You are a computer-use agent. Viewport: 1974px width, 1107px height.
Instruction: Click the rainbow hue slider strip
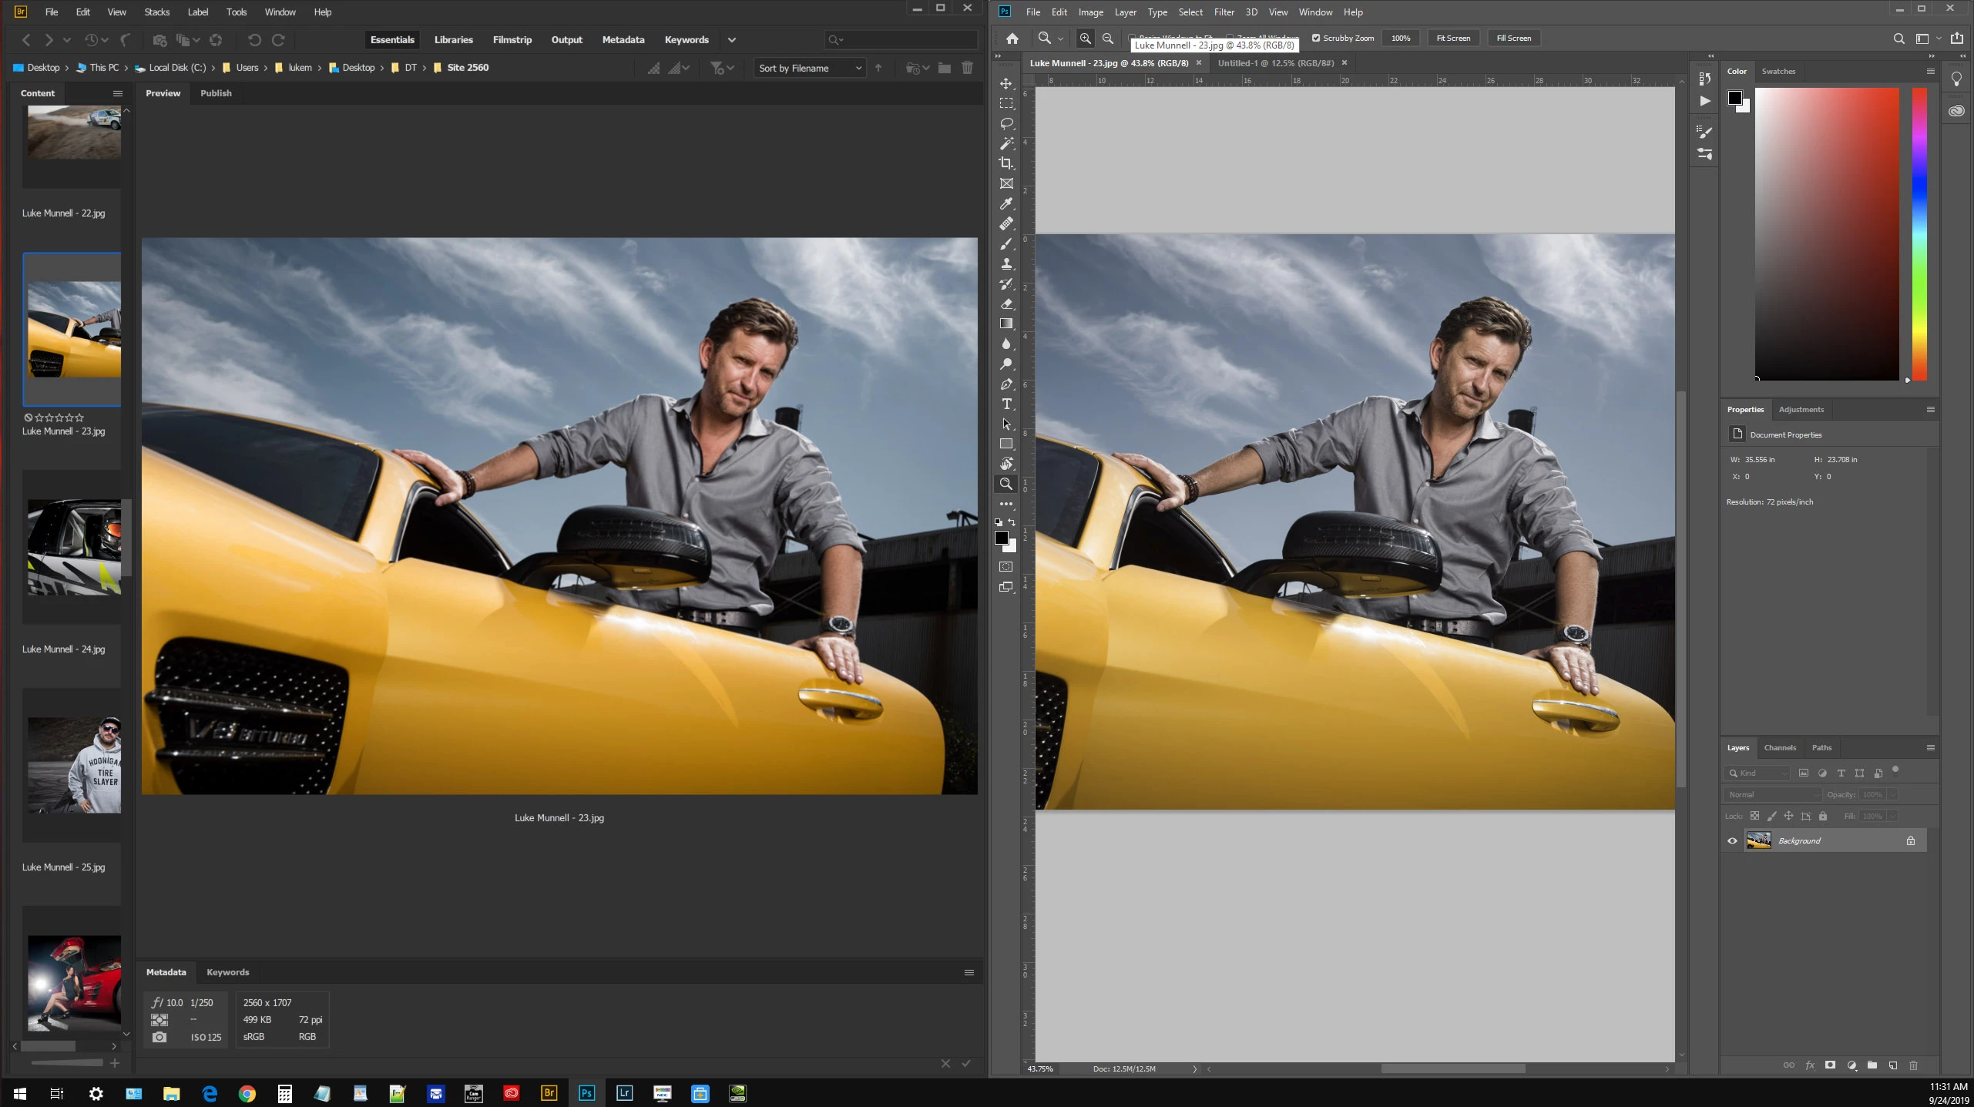[1919, 233]
